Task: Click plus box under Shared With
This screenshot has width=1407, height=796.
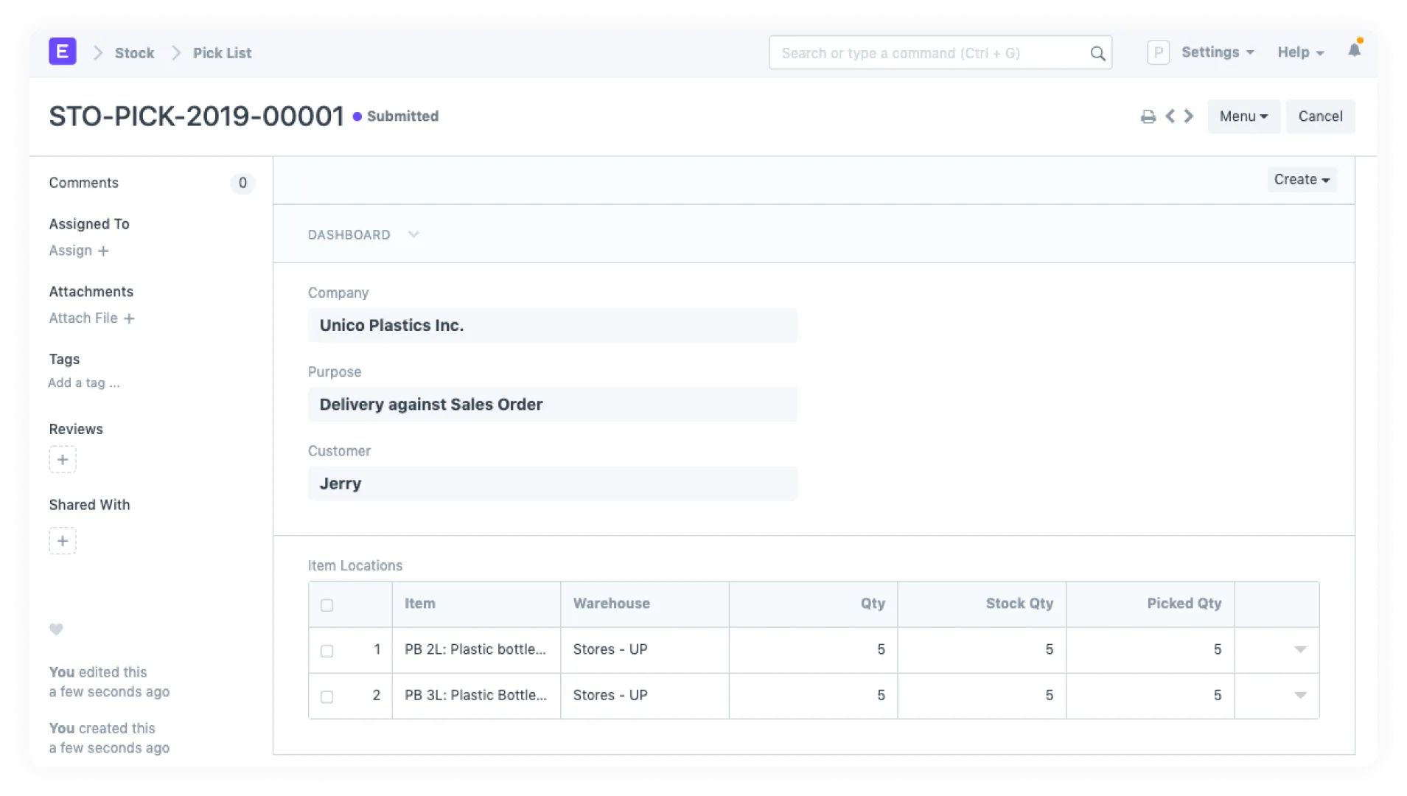Action: pyautogui.click(x=63, y=541)
